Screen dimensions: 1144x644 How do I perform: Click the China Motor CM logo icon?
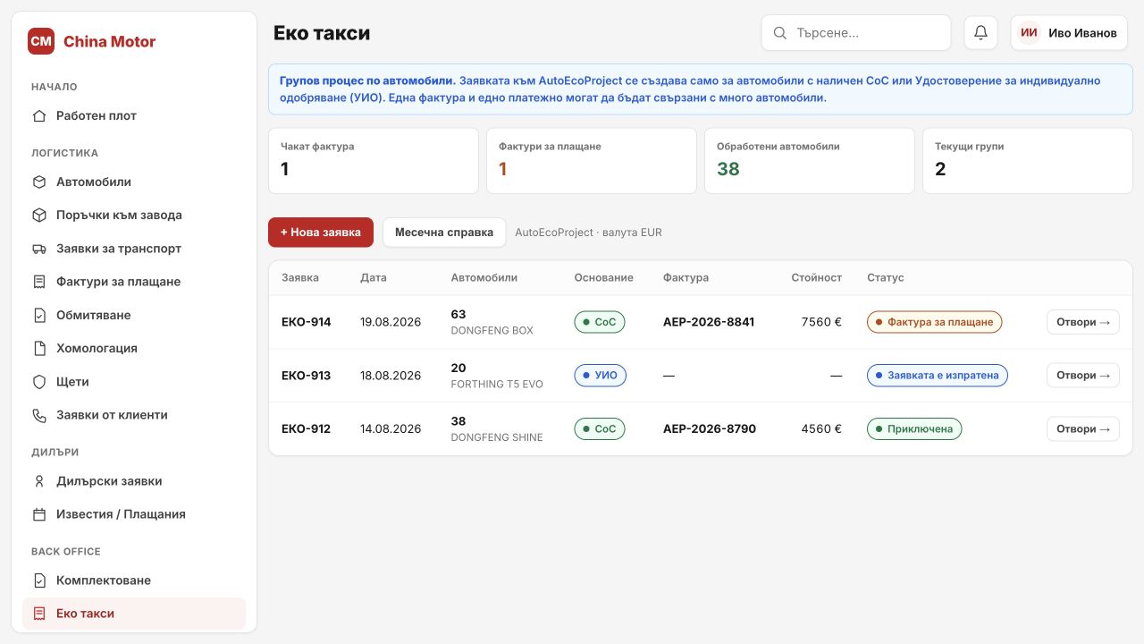click(41, 41)
